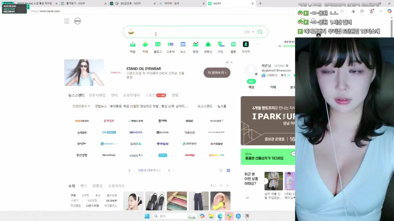This screenshot has height=221, width=394.
Task: Open the CJ온스타일 link
Action: [92, 206]
